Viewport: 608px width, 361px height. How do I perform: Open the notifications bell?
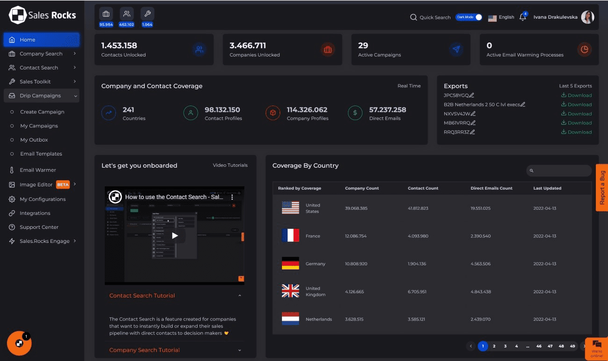[523, 17]
